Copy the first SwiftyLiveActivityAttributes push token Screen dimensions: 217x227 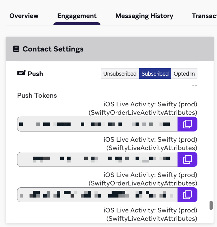tap(187, 159)
